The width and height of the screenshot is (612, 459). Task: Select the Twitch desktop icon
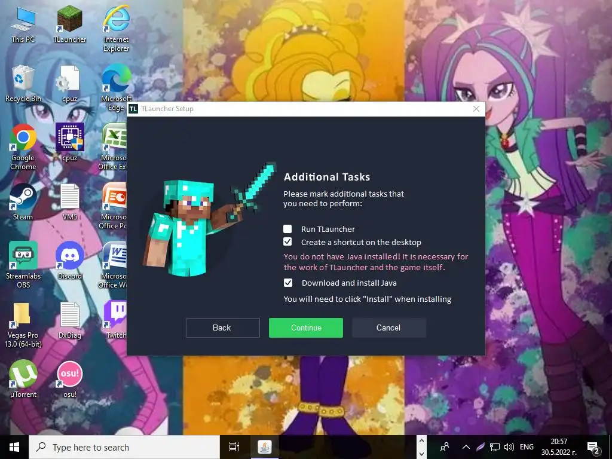coord(115,320)
